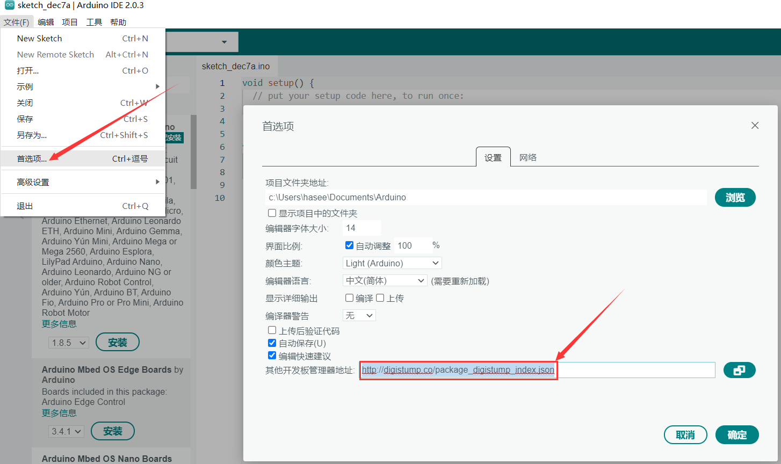Click the void setup() code line

click(278, 83)
